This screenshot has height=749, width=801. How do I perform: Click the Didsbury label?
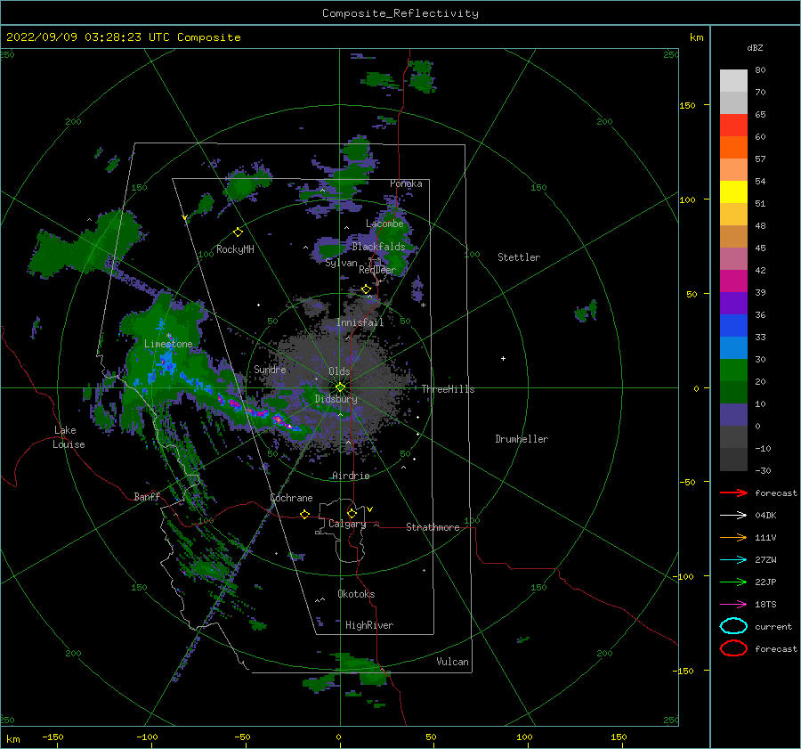pos(336,399)
